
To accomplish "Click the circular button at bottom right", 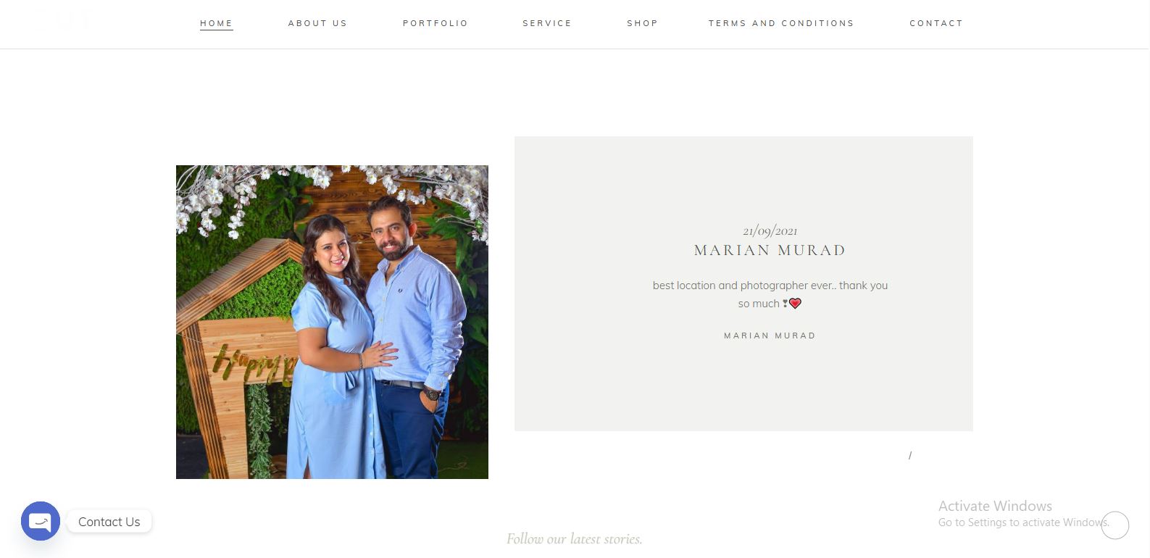I will click(x=1115, y=525).
